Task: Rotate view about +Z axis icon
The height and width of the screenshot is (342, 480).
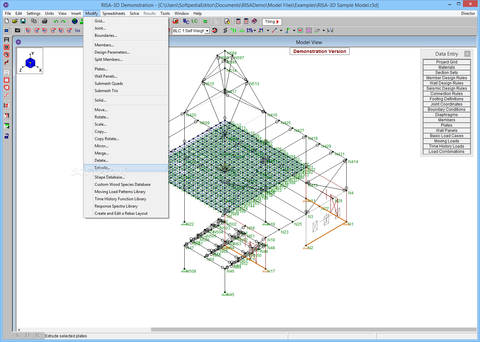Action: click(x=61, y=30)
